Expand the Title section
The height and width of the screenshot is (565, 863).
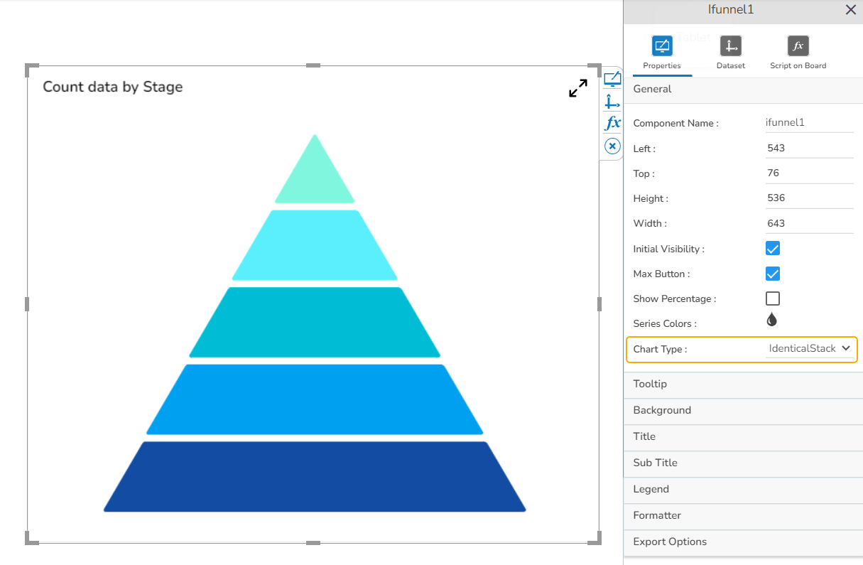[743, 436]
